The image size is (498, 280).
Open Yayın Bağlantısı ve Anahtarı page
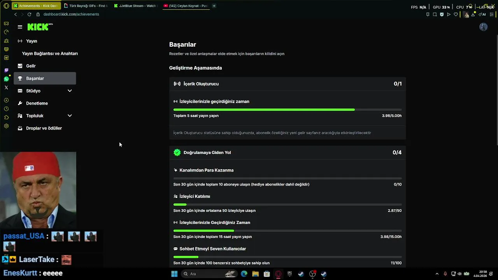point(50,53)
